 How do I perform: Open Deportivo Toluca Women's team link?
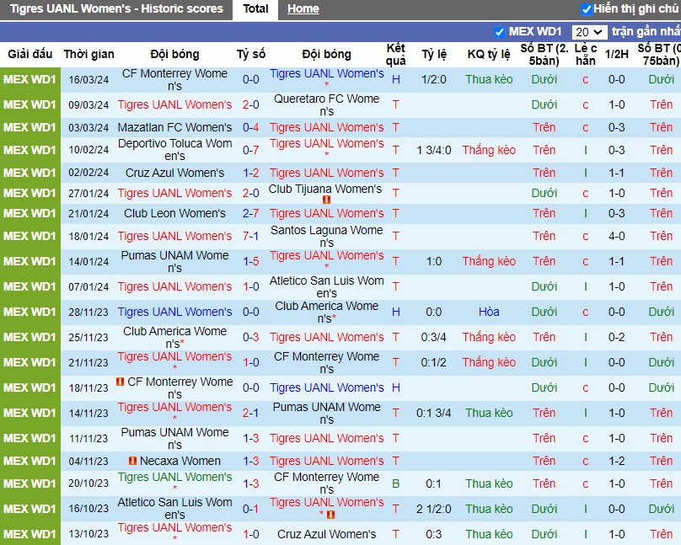[x=174, y=150]
